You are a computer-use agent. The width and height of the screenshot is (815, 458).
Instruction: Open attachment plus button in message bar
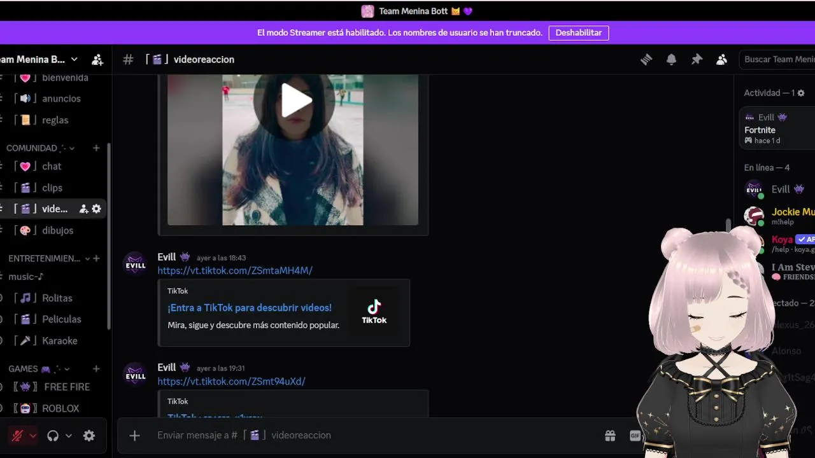(134, 436)
